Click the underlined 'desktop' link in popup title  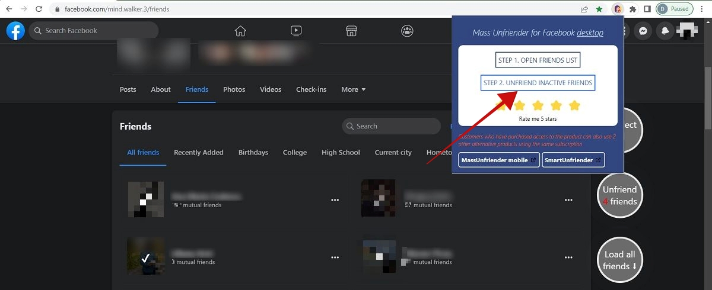(x=590, y=33)
